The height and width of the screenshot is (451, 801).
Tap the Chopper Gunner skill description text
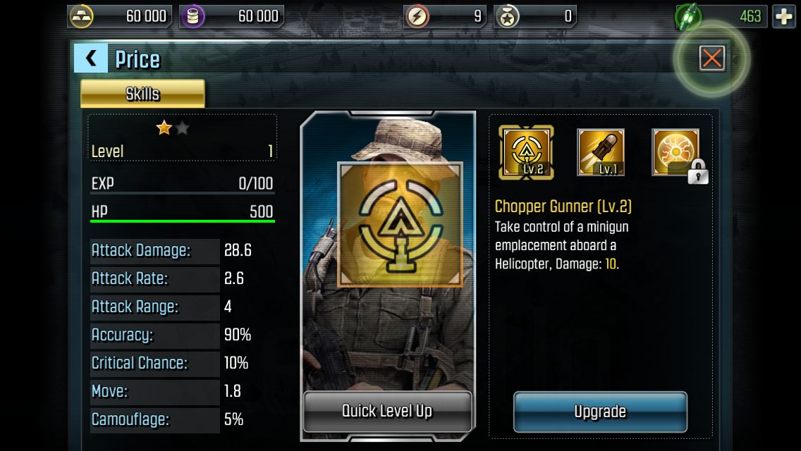click(562, 245)
